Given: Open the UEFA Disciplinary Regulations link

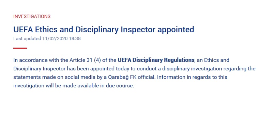Looking at the screenshot, I should pyautogui.click(x=156, y=60).
